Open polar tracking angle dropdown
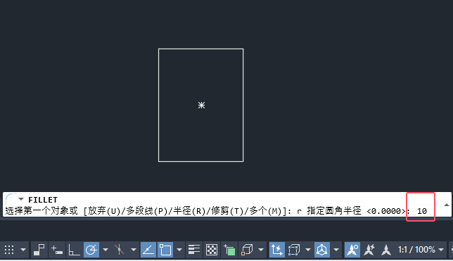 [106, 250]
